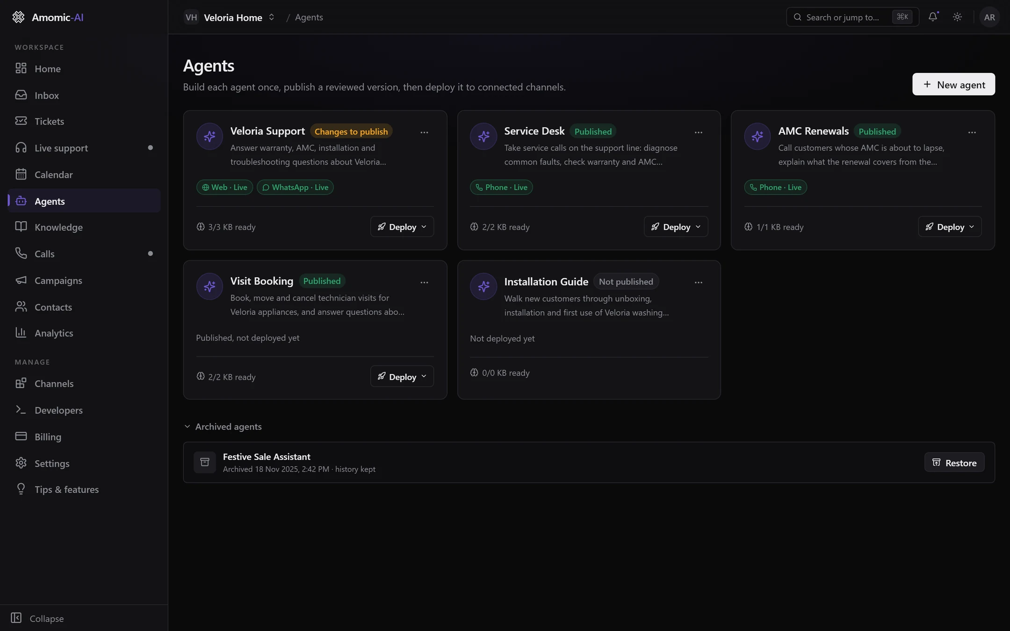Click AMC Renewals' Phone · Live badge
Image resolution: width=1010 pixels, height=631 pixels.
point(775,187)
